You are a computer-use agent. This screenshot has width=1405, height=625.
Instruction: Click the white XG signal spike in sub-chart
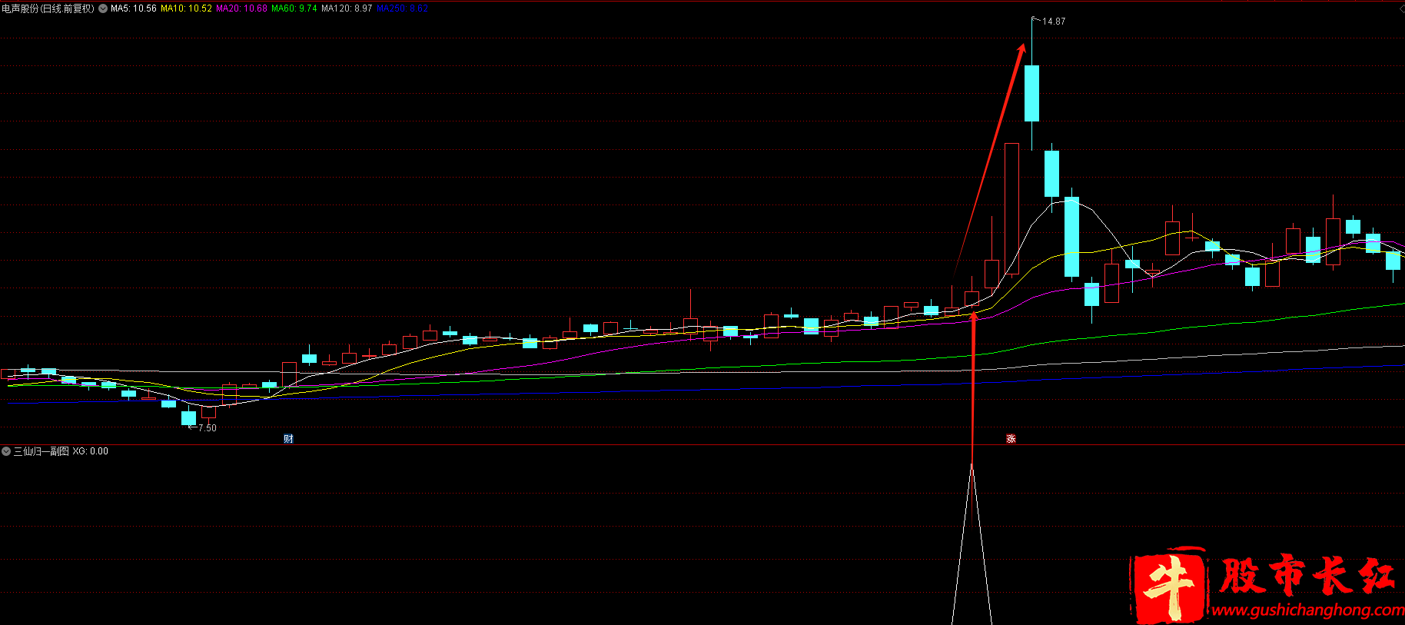(x=972, y=544)
